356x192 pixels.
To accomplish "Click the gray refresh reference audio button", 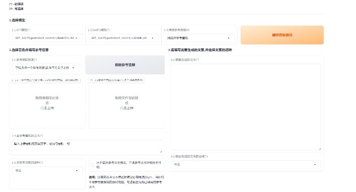I will coord(125,65).
